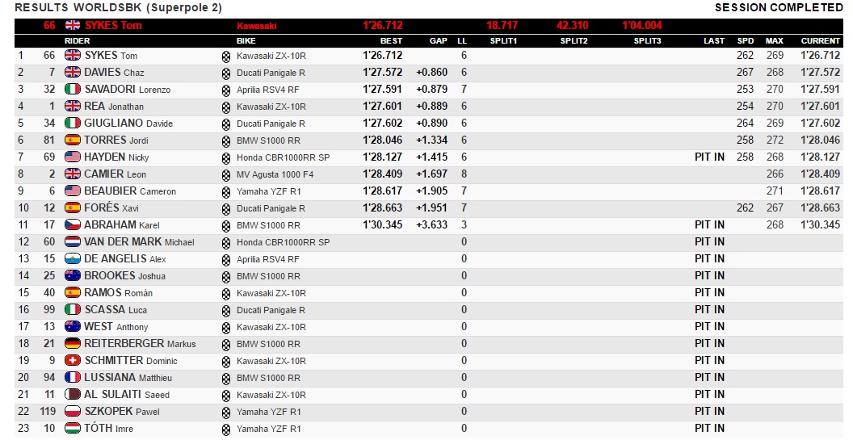This screenshot has width=853, height=440.
Task: Open rider REA Jonathan's entry
Action: point(114,107)
